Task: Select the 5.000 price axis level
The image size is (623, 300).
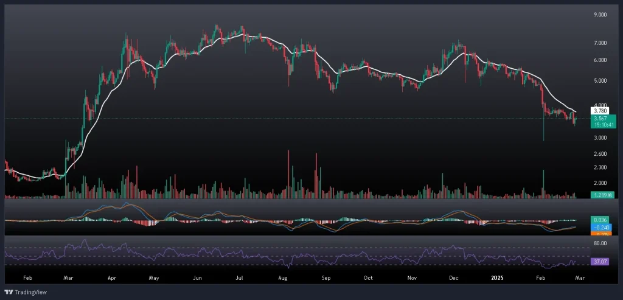Action: coord(599,80)
